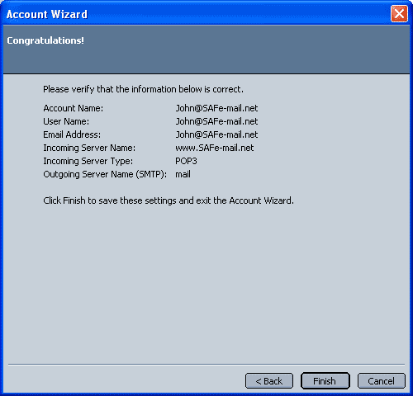Image resolution: width=413 pixels, height=396 pixels.
Task: Go back with the < Back button
Action: pyautogui.click(x=269, y=381)
